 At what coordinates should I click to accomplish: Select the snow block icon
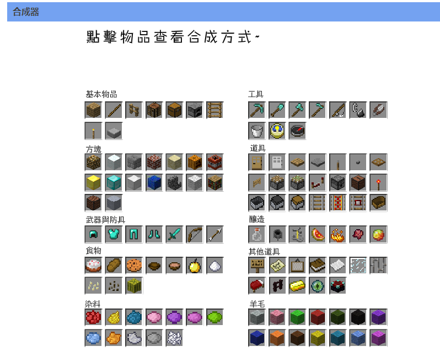pyautogui.click(x=114, y=162)
